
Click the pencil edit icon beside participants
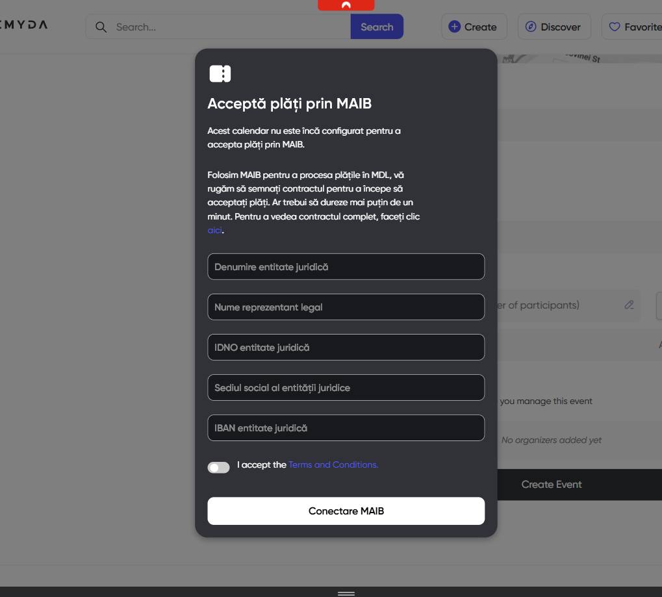point(629,305)
